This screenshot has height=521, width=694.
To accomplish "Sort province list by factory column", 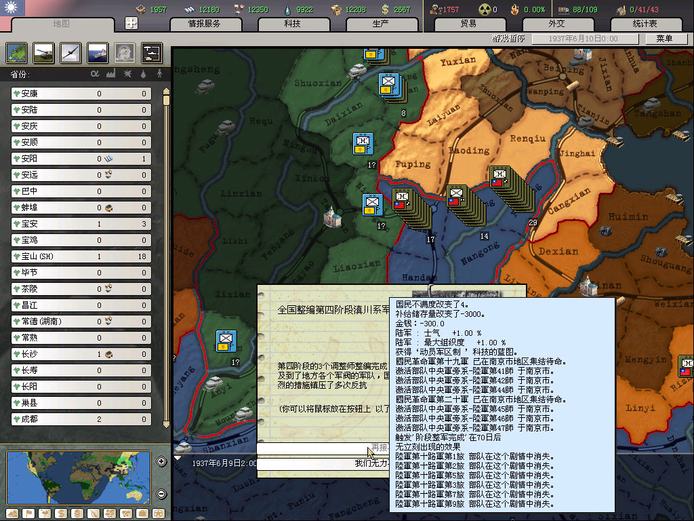I will pyautogui.click(x=110, y=74).
